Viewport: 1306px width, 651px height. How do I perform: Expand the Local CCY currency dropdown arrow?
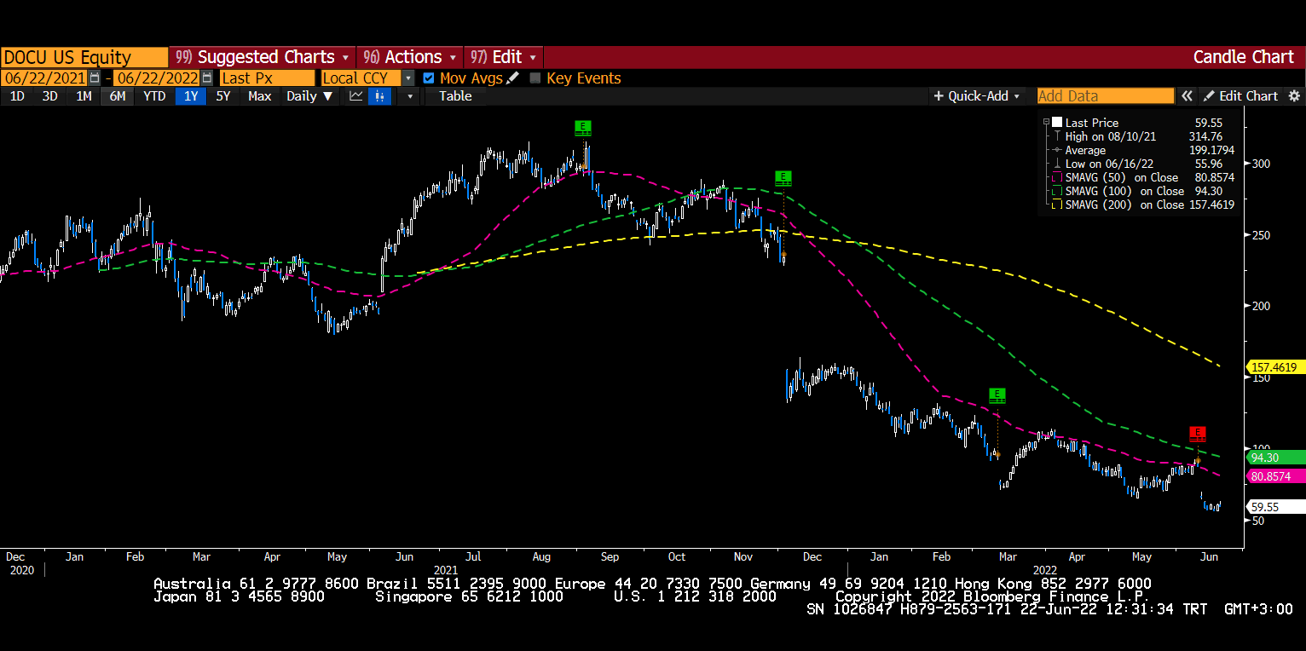tap(408, 78)
